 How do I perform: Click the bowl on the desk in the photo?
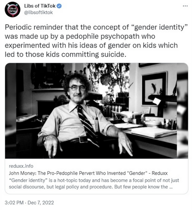pos(153,123)
